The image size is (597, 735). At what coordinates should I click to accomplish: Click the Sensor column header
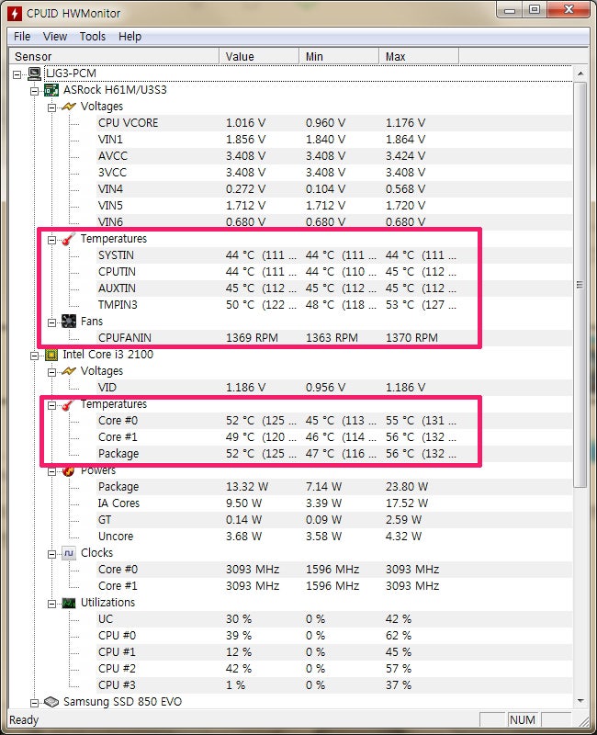114,56
